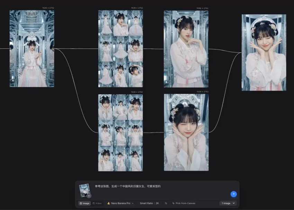Screen dimensions: 294x210
Task: Open Smart Ratio 2K size selector
Action: pyautogui.click(x=149, y=203)
